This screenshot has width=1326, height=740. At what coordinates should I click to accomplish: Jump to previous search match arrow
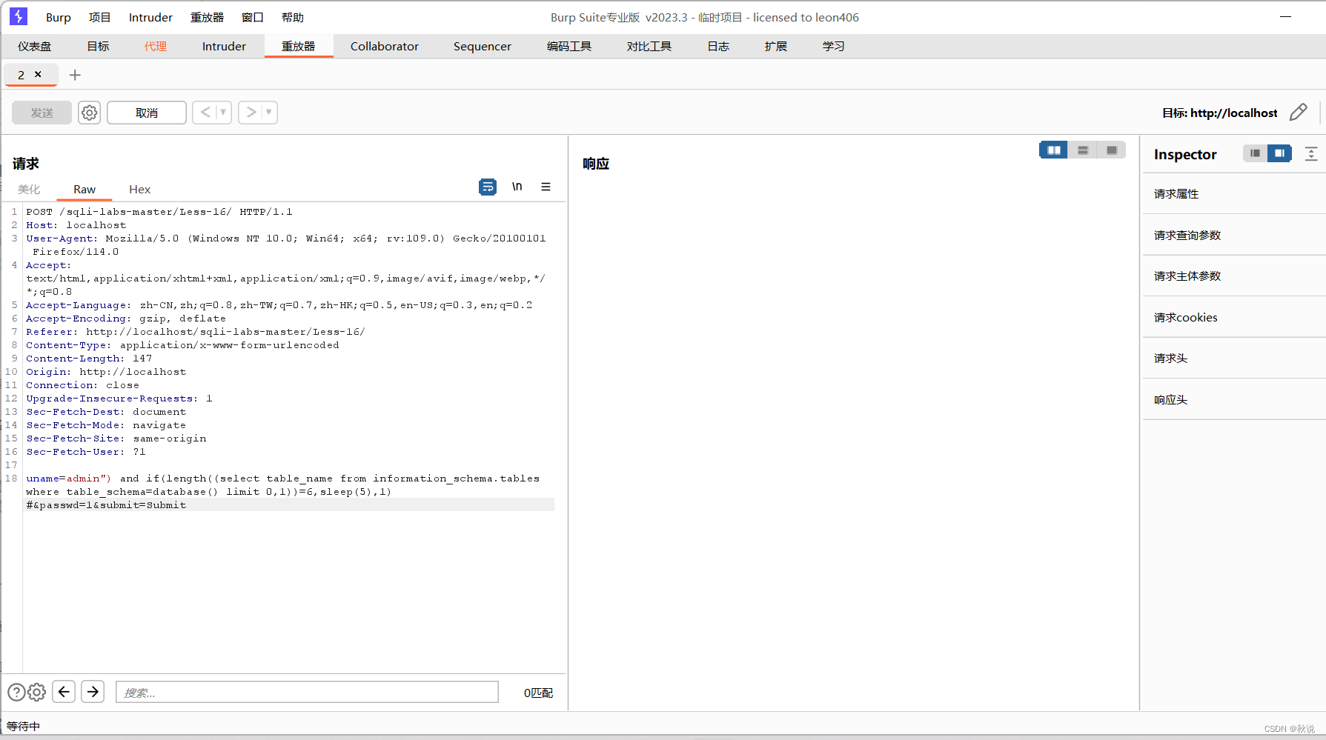pyautogui.click(x=64, y=692)
